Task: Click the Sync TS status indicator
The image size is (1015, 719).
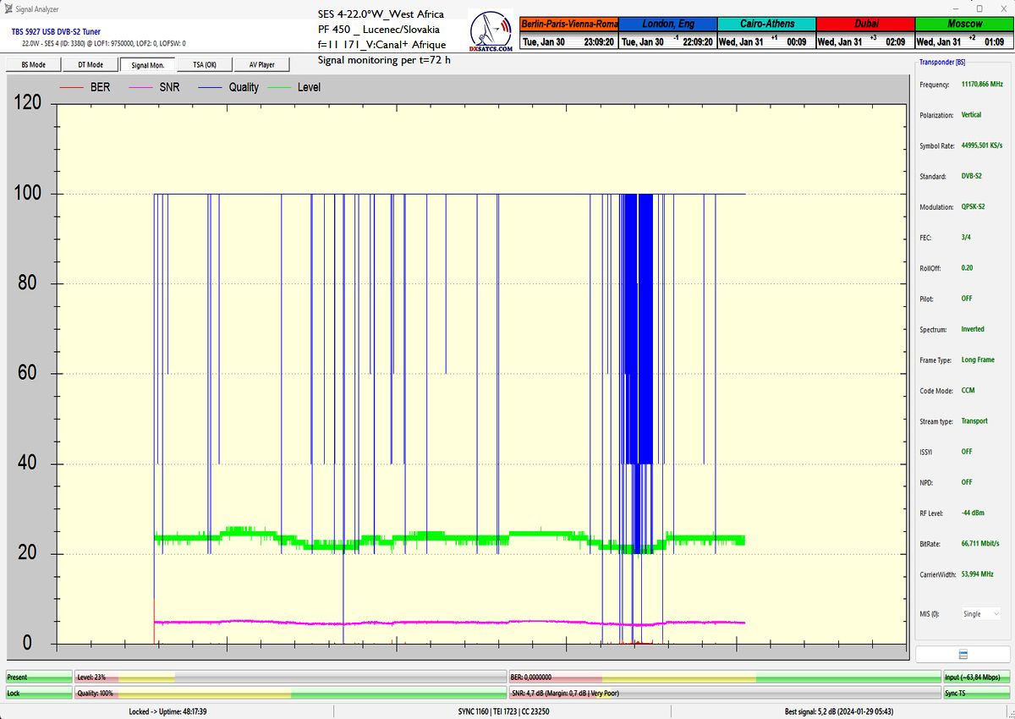Action: 976,694
